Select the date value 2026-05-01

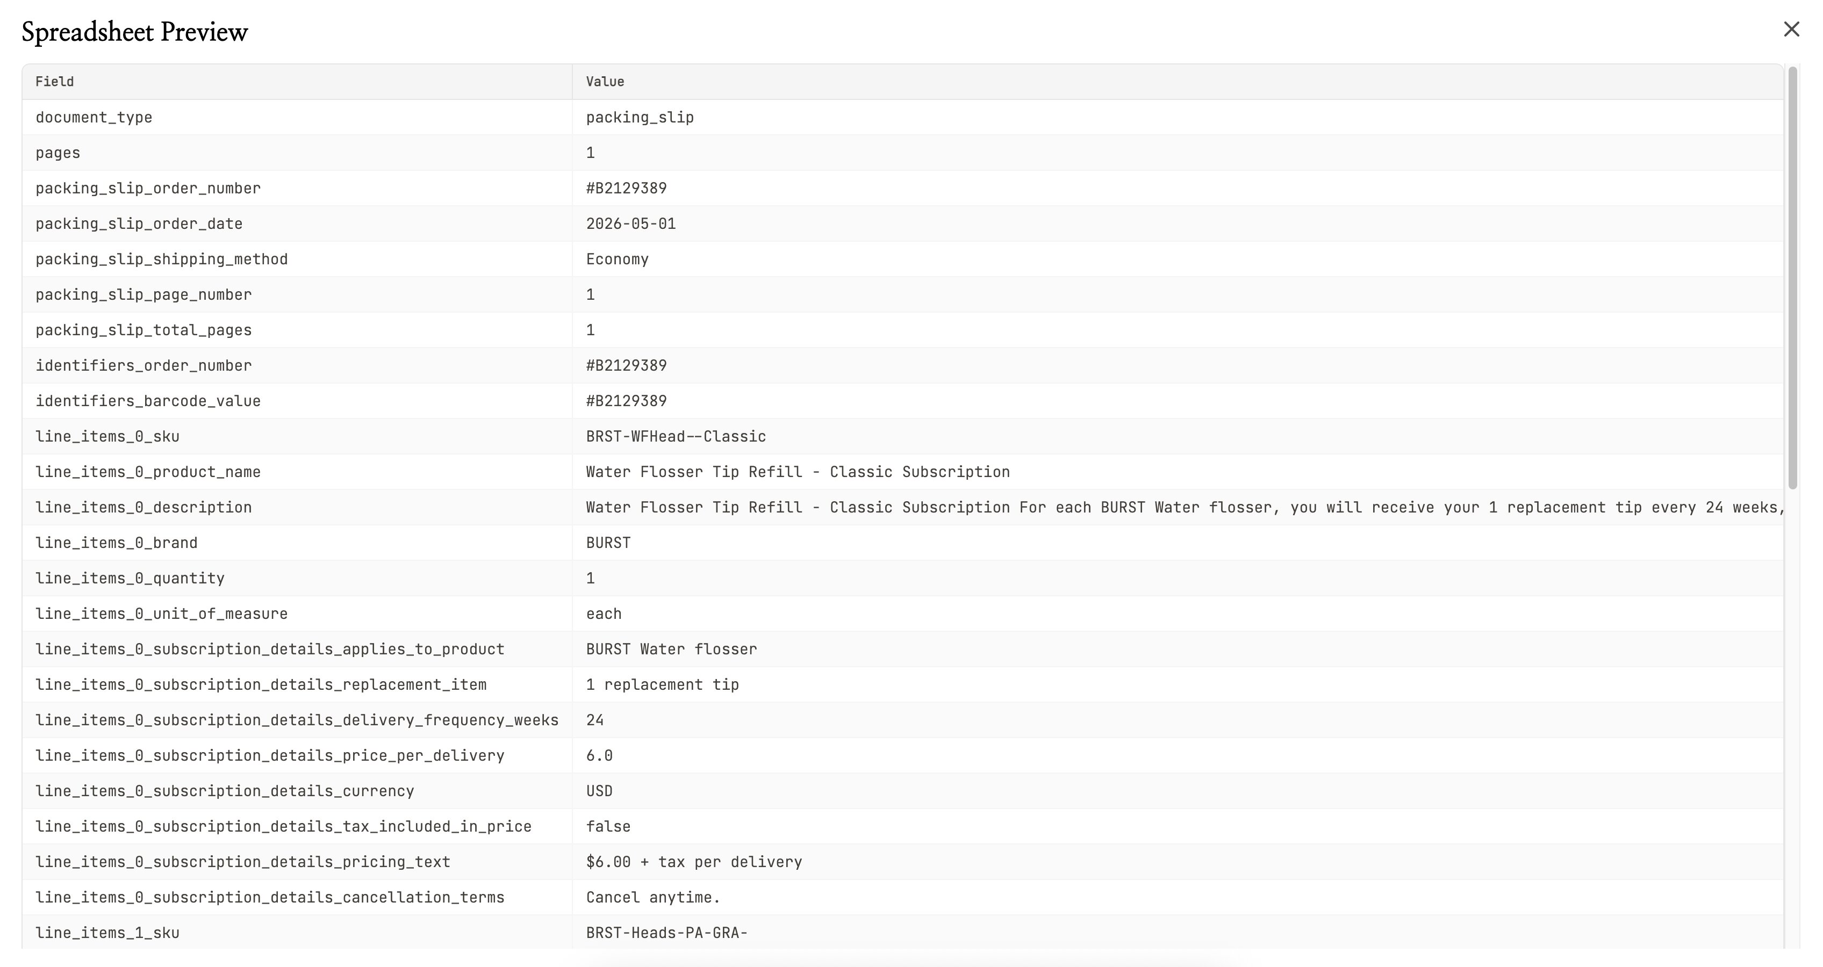point(630,223)
